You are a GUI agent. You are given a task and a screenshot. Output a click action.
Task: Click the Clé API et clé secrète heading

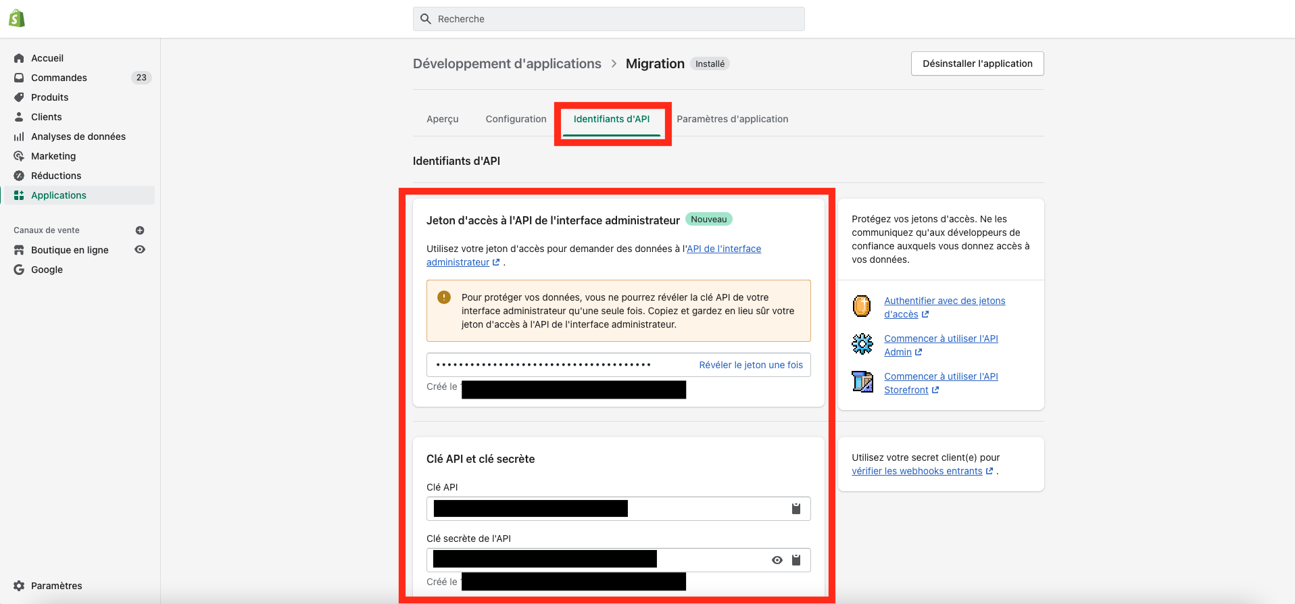pos(481,459)
